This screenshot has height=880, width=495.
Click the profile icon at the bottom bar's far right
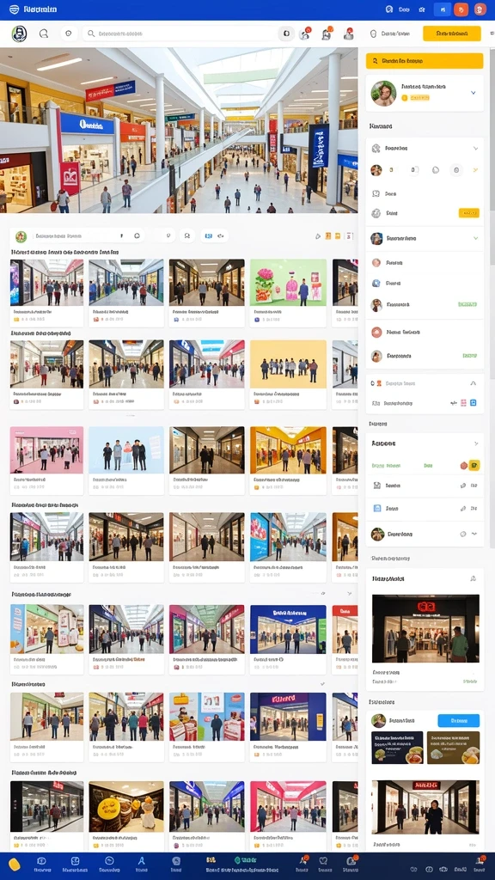pyautogui.click(x=480, y=864)
